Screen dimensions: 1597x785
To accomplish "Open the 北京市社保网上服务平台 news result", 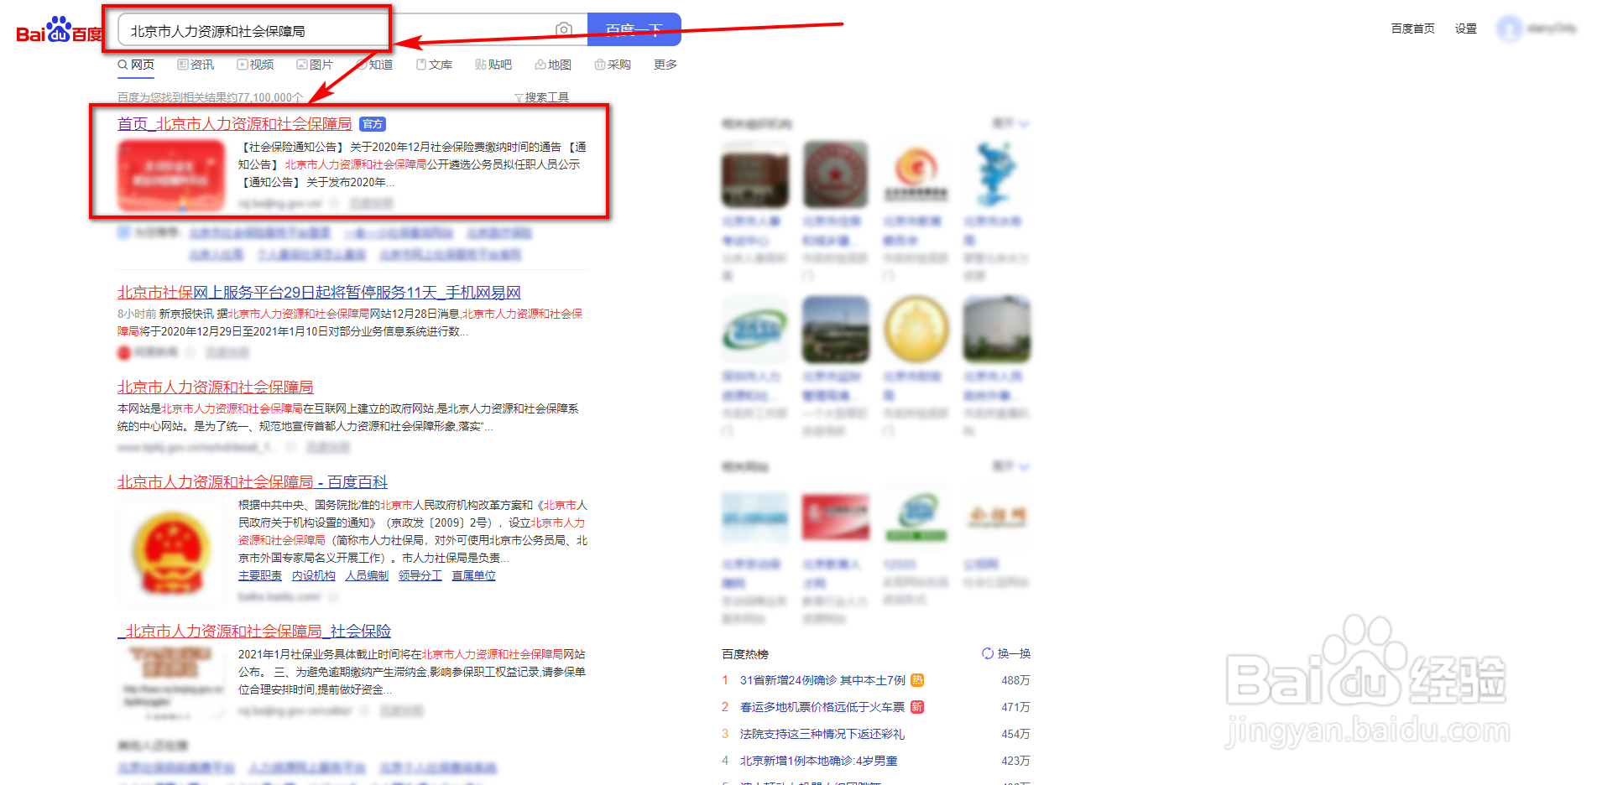I will 319,293.
